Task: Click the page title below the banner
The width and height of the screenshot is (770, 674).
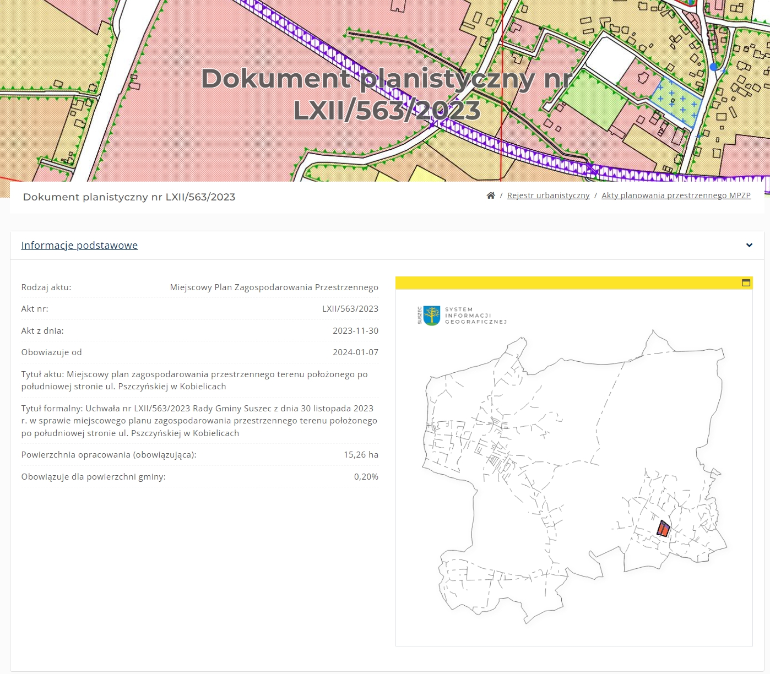Action: click(x=129, y=197)
